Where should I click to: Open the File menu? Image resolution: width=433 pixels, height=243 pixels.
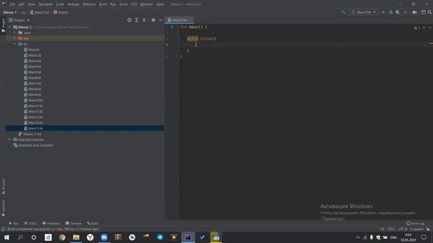[12, 4]
